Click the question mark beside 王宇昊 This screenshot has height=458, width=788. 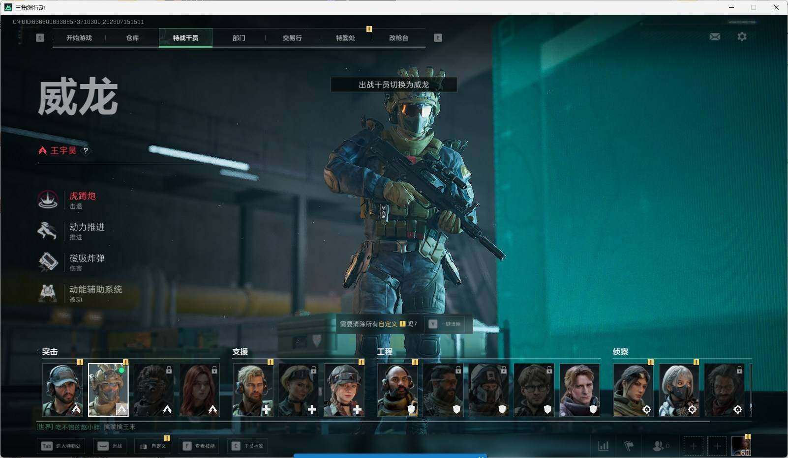86,151
